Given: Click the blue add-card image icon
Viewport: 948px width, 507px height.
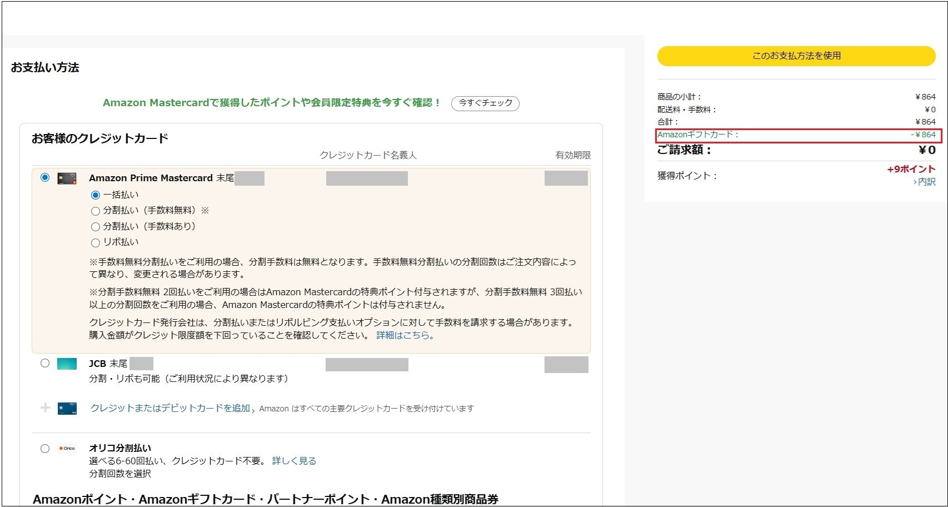Looking at the screenshot, I should tap(67, 409).
